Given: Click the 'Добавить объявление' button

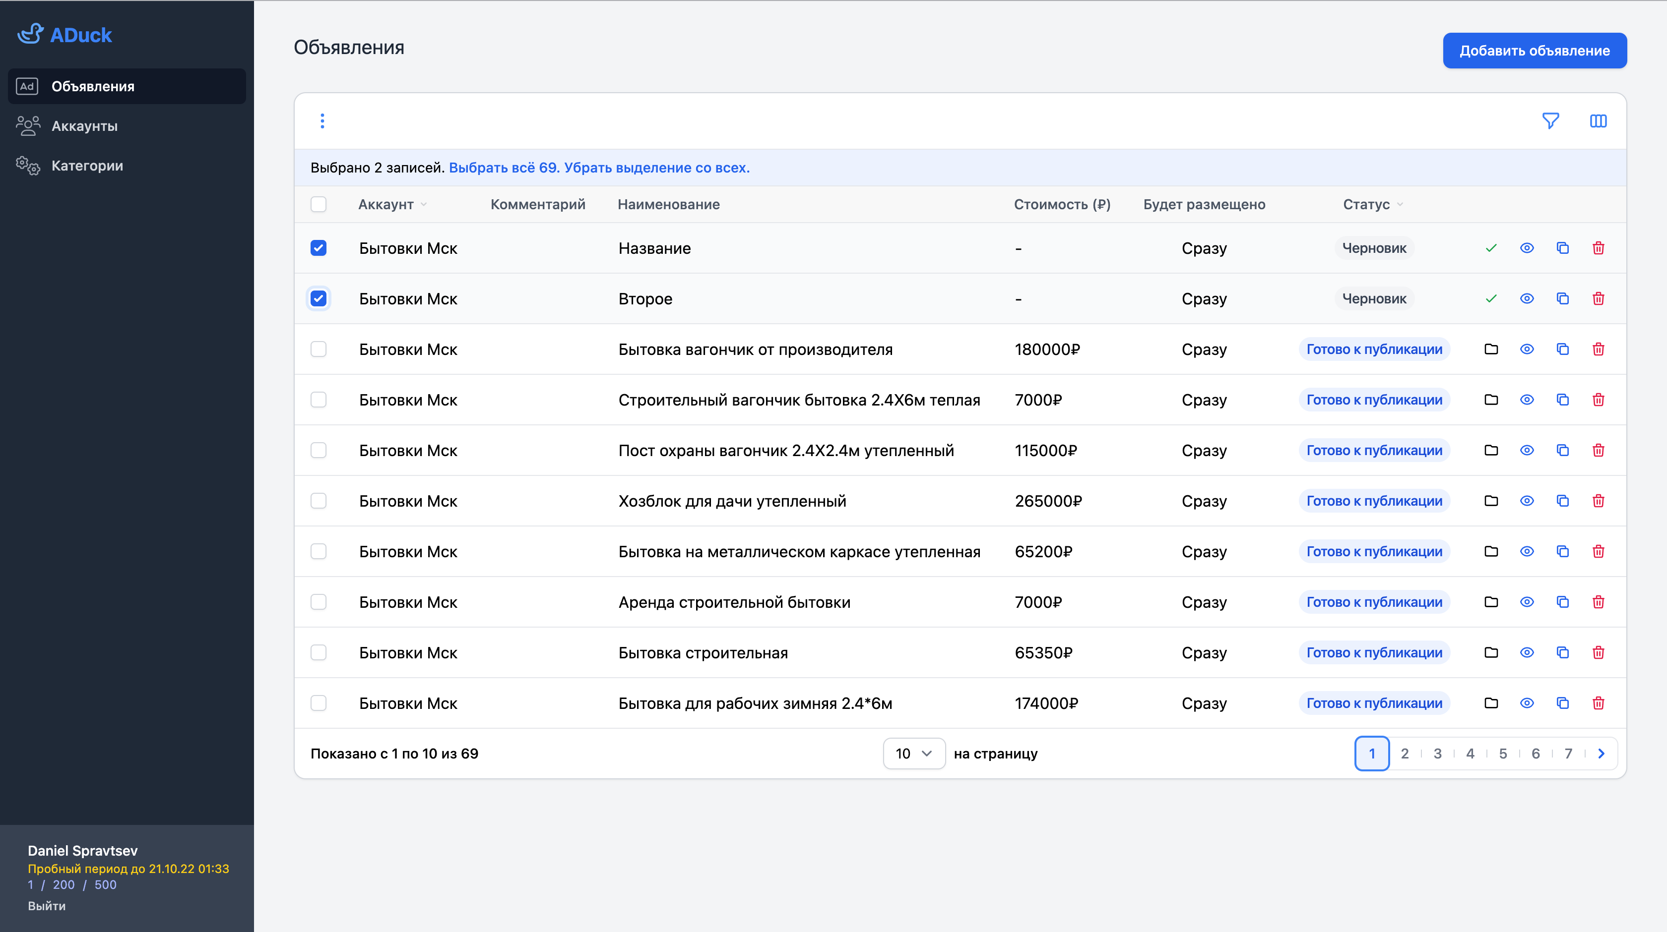Looking at the screenshot, I should point(1535,51).
